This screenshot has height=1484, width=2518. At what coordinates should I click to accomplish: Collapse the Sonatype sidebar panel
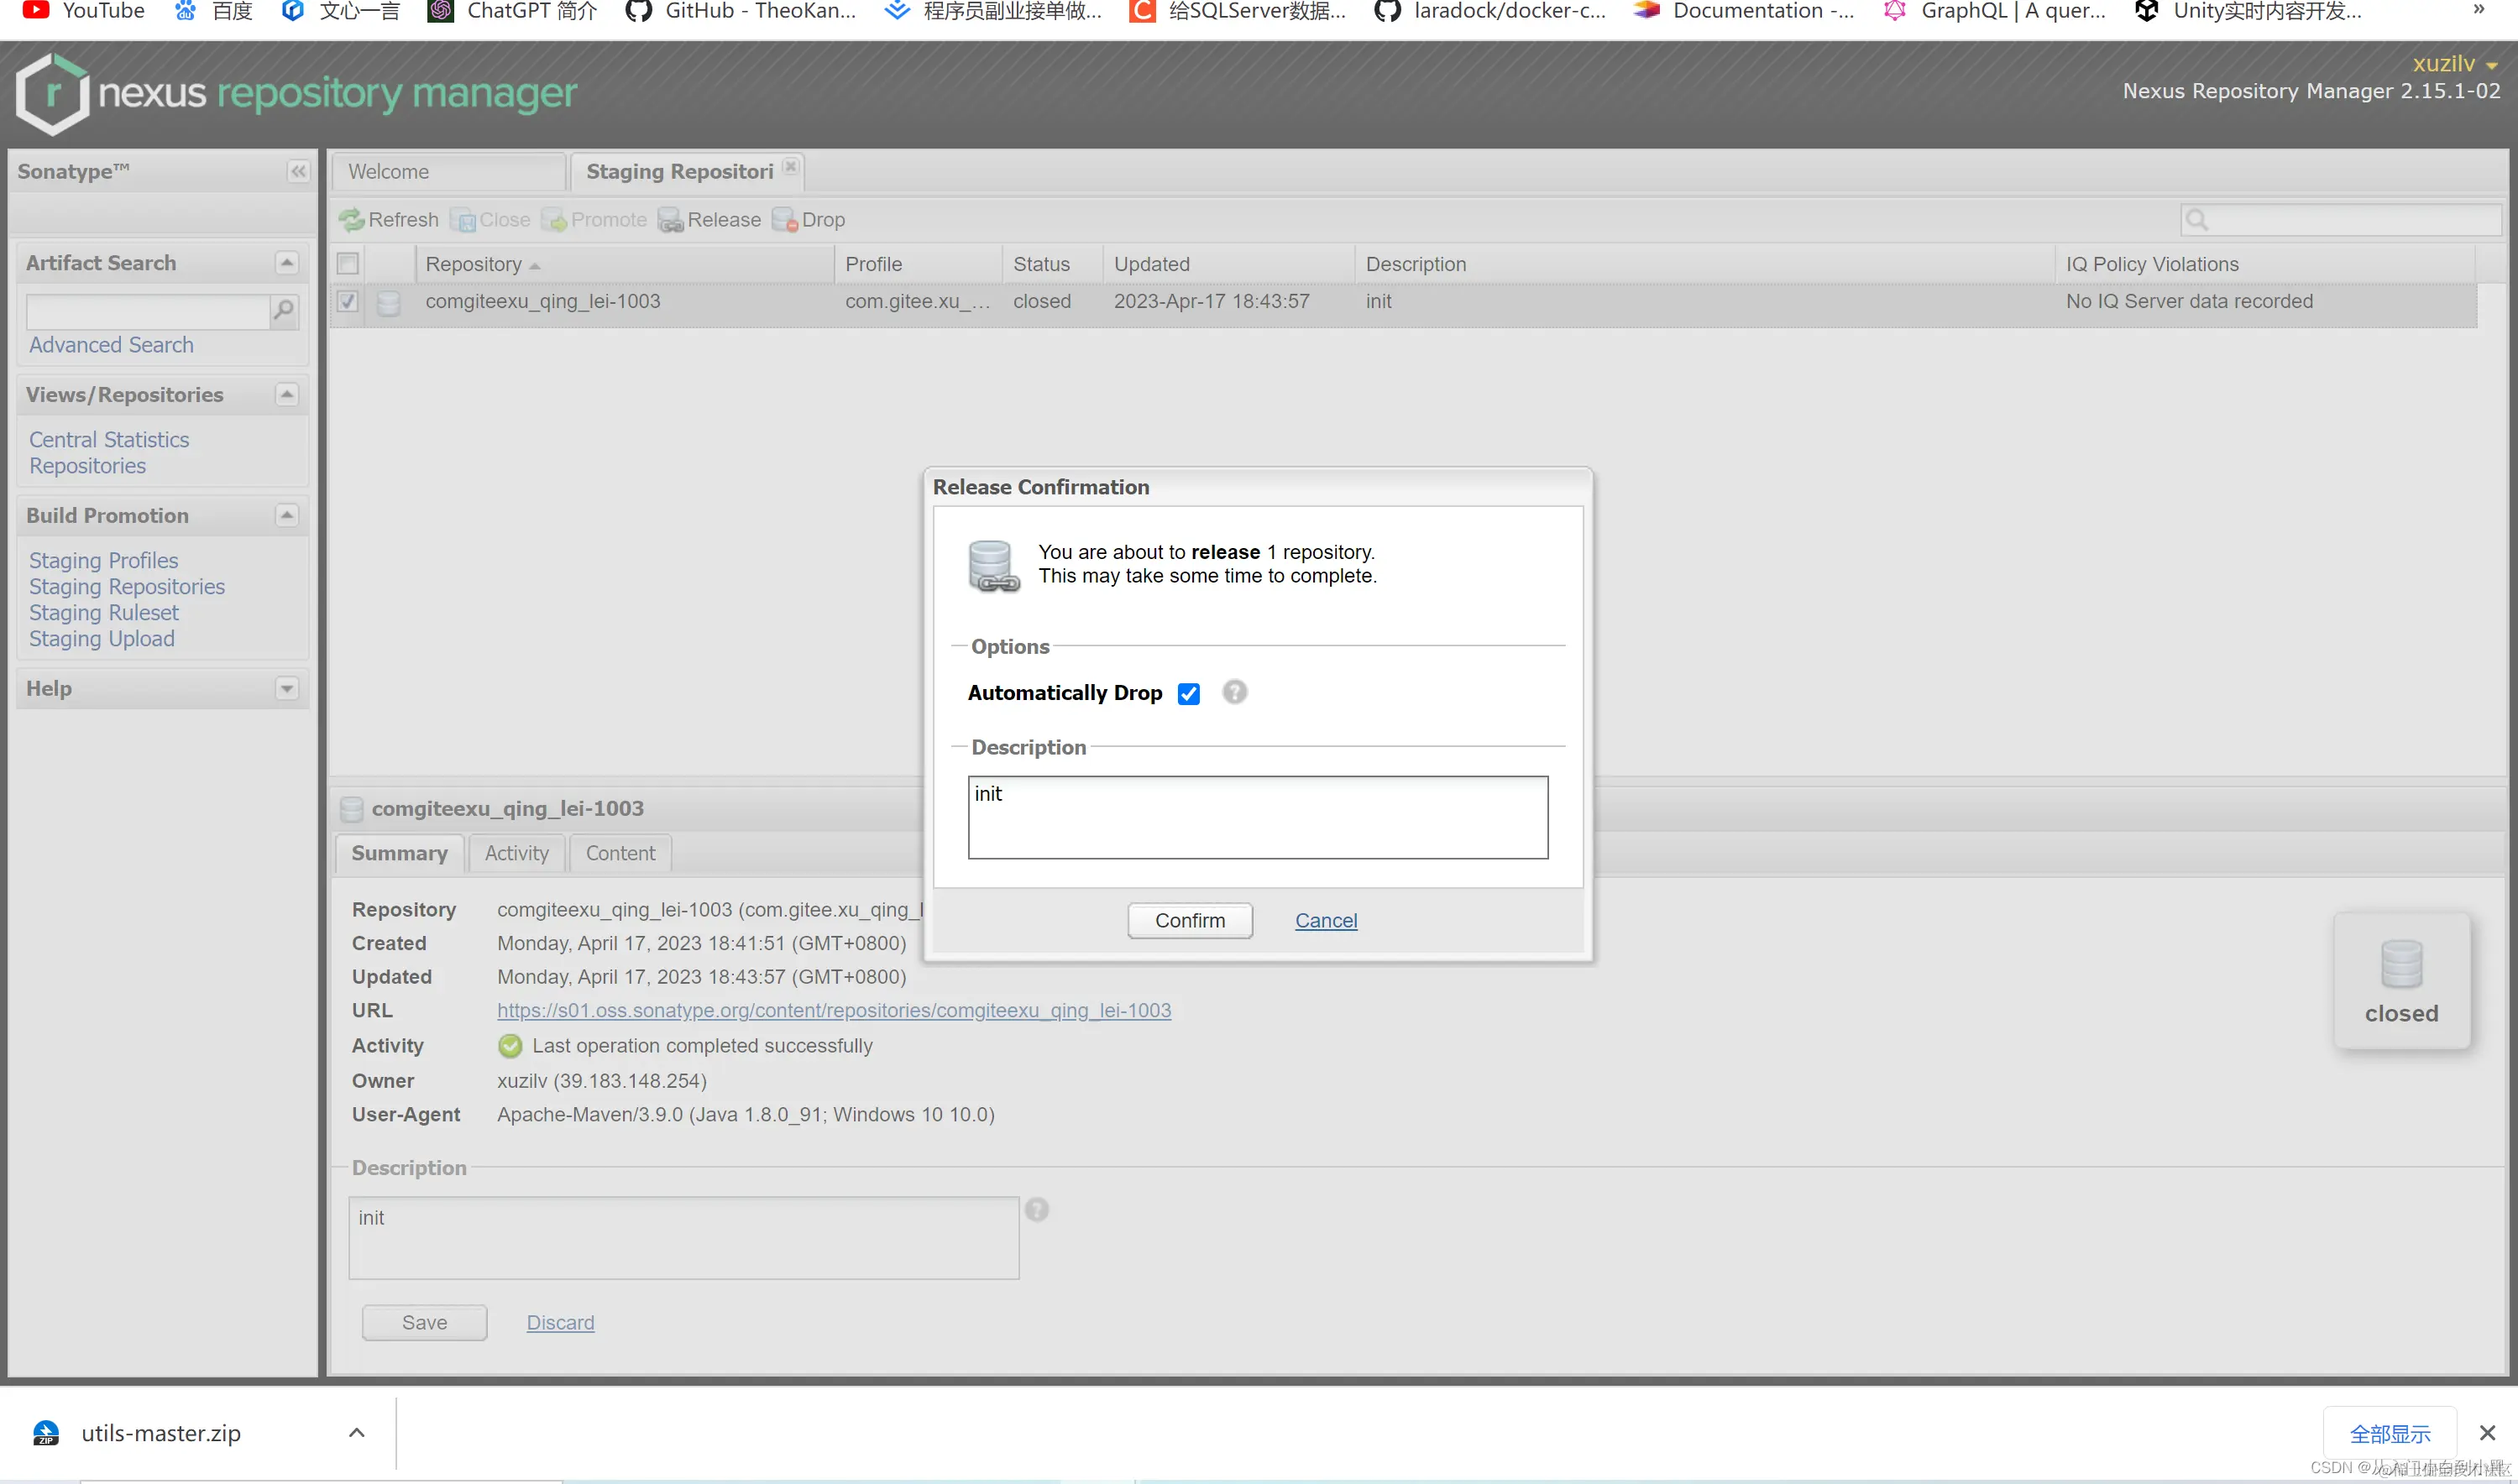point(298,171)
